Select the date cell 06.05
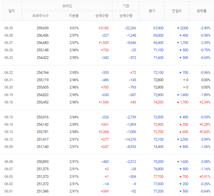 click(x=8, y=176)
